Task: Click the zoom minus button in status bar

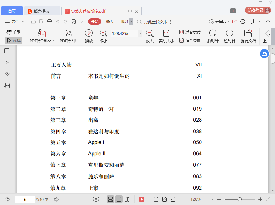Action: pos(219,199)
